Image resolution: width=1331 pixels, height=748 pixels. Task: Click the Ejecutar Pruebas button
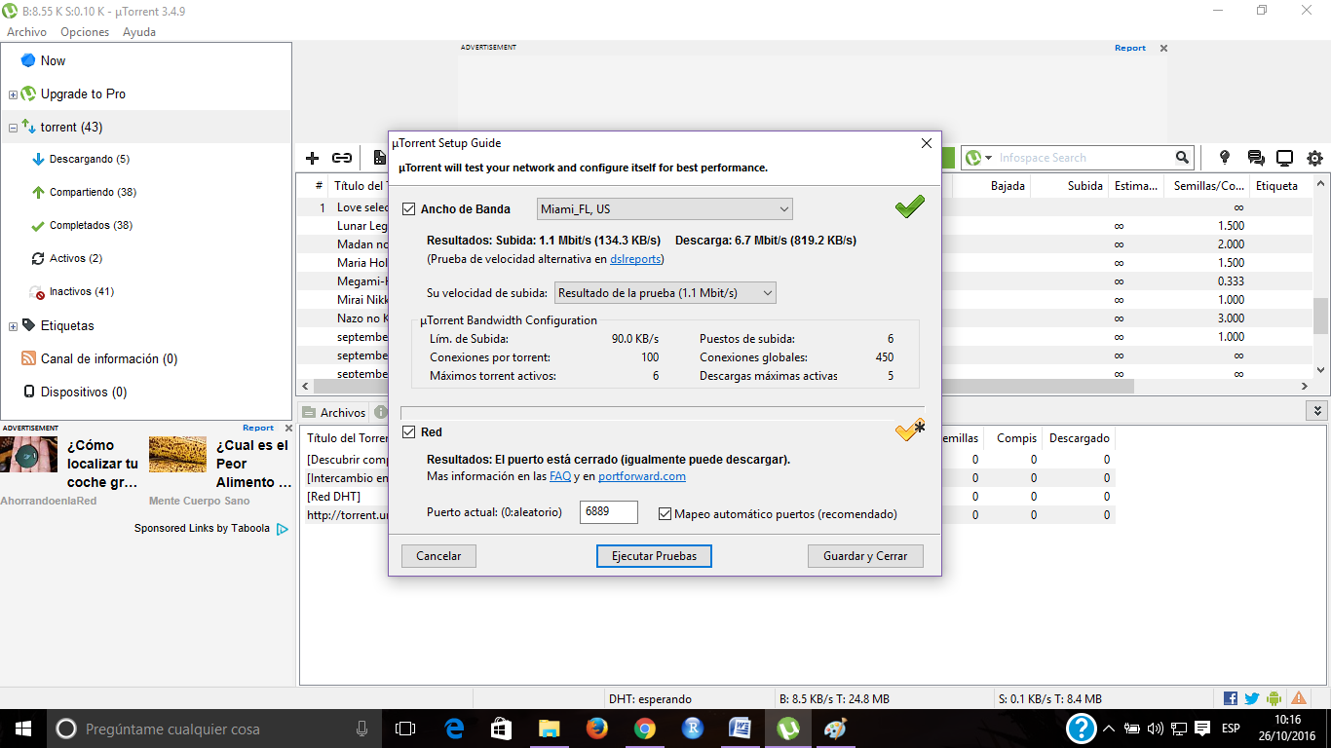654,556
